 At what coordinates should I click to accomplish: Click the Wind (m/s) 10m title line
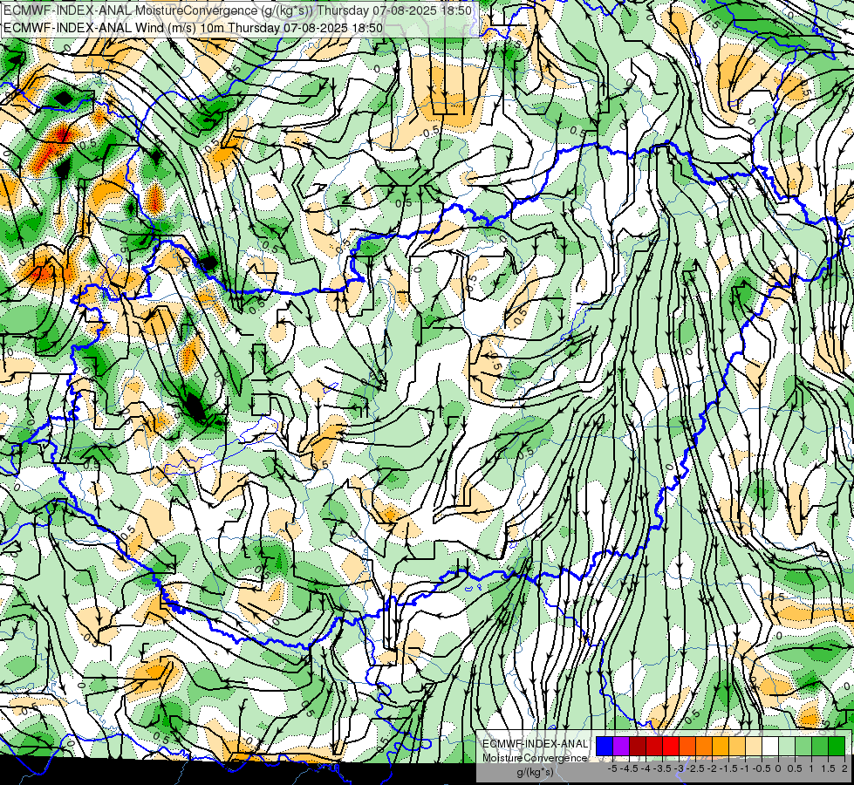194,28
